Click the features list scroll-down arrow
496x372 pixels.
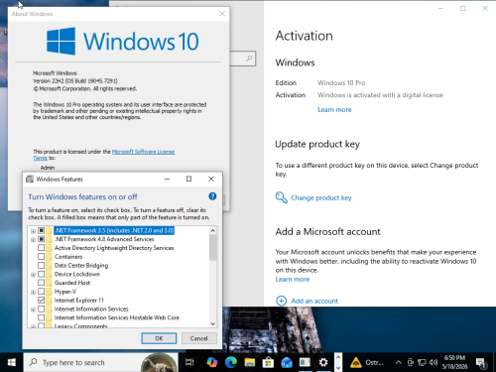click(x=213, y=323)
